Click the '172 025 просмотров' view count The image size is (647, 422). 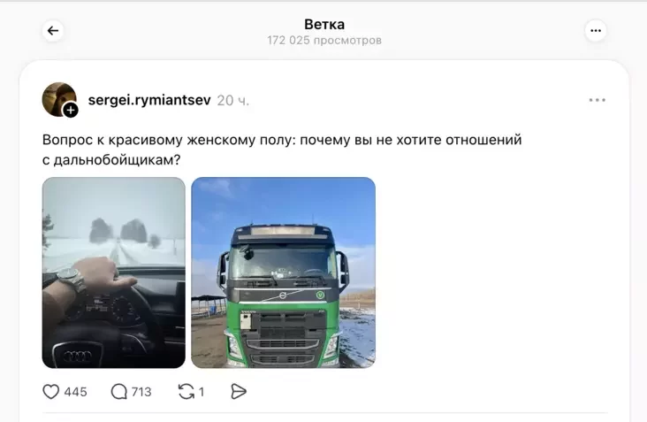[324, 41]
